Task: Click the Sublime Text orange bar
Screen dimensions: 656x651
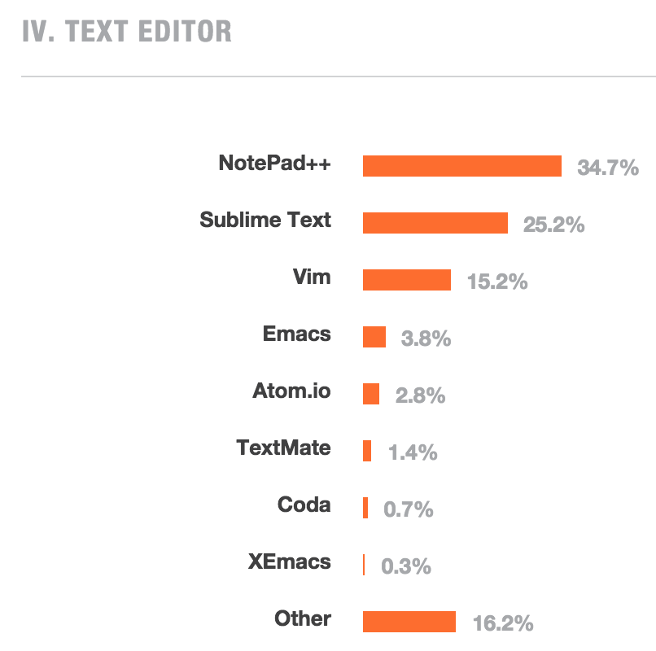Action: click(x=435, y=223)
